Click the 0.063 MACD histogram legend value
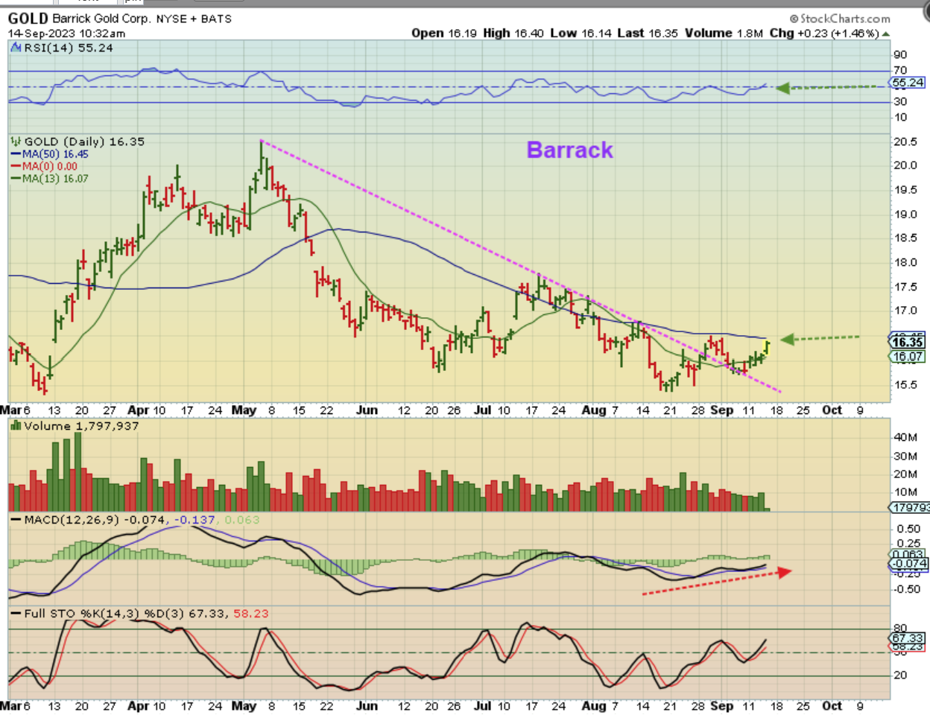This screenshot has width=930, height=715. point(242,520)
